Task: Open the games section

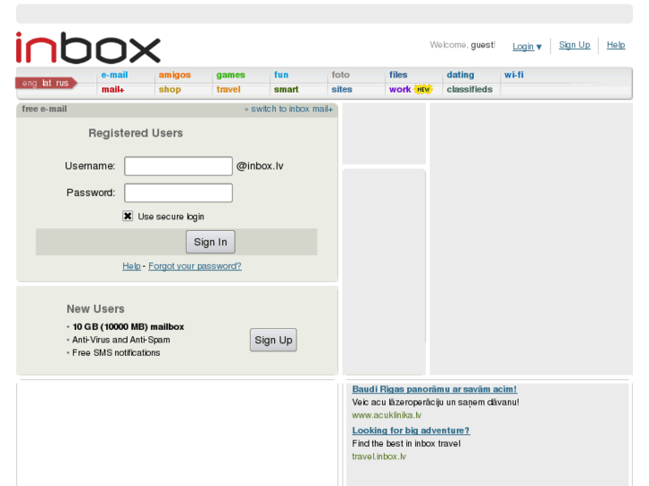Action: point(230,75)
